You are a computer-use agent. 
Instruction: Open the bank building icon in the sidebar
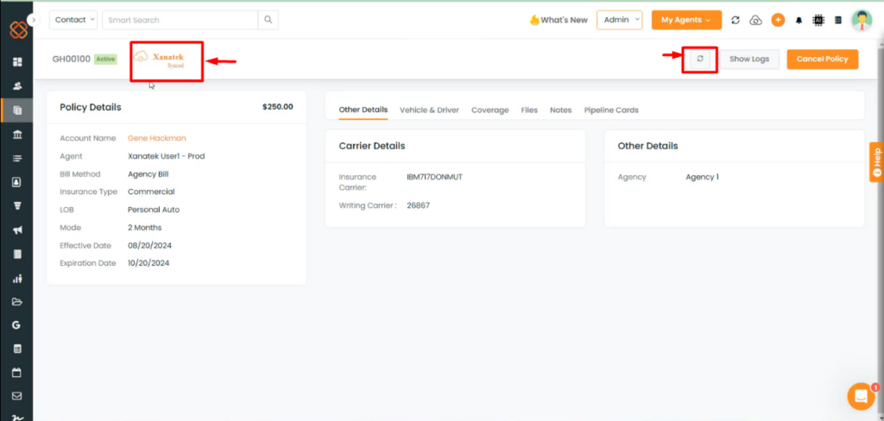pos(17,134)
